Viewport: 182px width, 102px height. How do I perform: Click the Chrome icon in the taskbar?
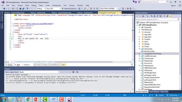coord(28,99)
